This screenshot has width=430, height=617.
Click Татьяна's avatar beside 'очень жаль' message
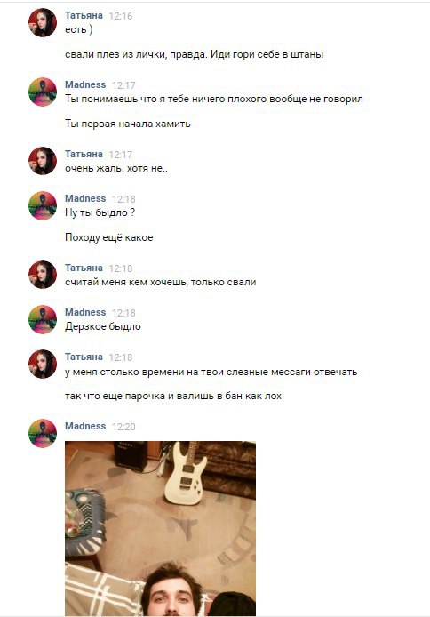pos(43,161)
